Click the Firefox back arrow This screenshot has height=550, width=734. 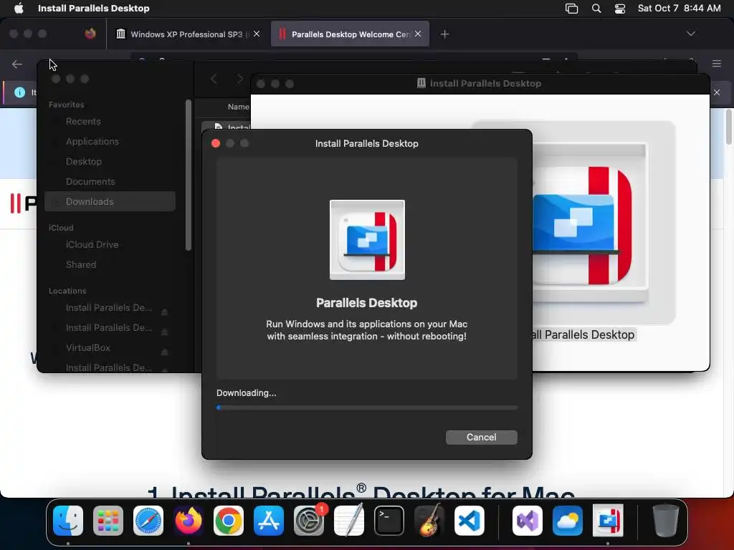17,64
